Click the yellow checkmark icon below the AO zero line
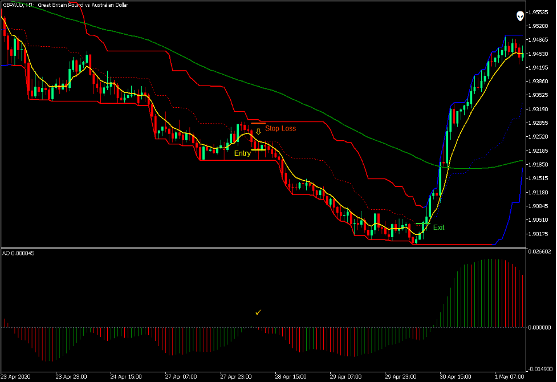Viewport: 557px width, 382px height. coord(258,312)
